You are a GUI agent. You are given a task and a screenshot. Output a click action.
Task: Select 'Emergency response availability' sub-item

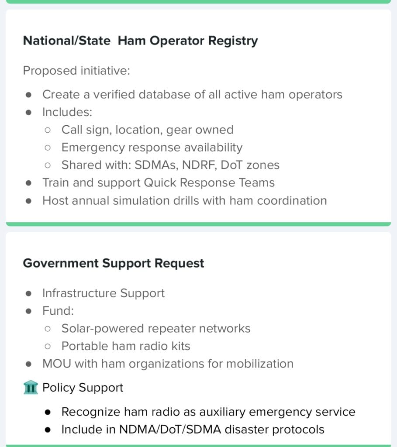[x=152, y=148]
